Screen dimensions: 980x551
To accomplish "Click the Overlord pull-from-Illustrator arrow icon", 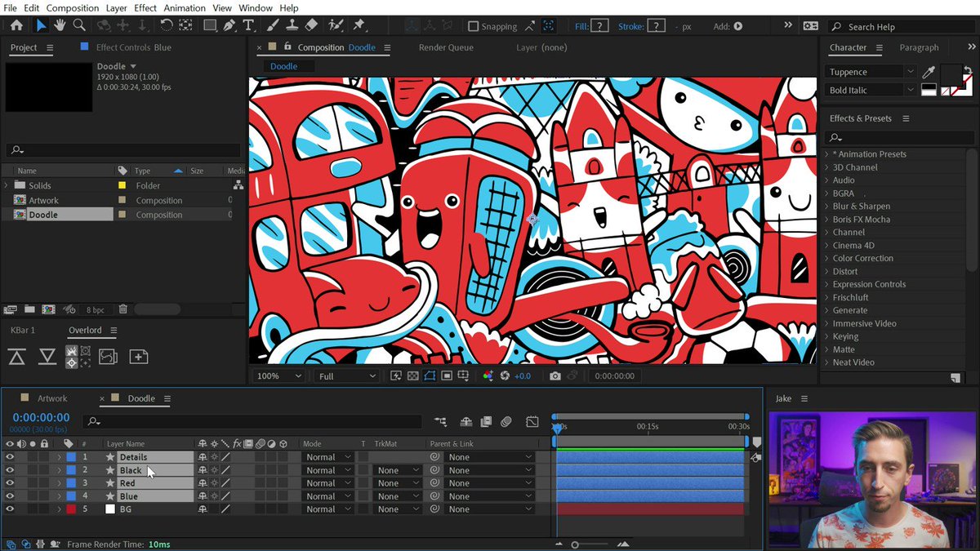I will pyautogui.click(x=47, y=357).
